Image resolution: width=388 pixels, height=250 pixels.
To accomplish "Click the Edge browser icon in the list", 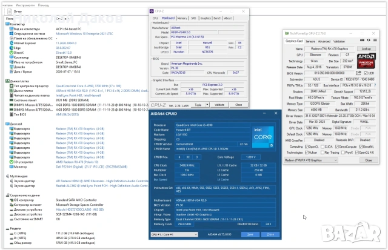I will [x=11, y=48].
